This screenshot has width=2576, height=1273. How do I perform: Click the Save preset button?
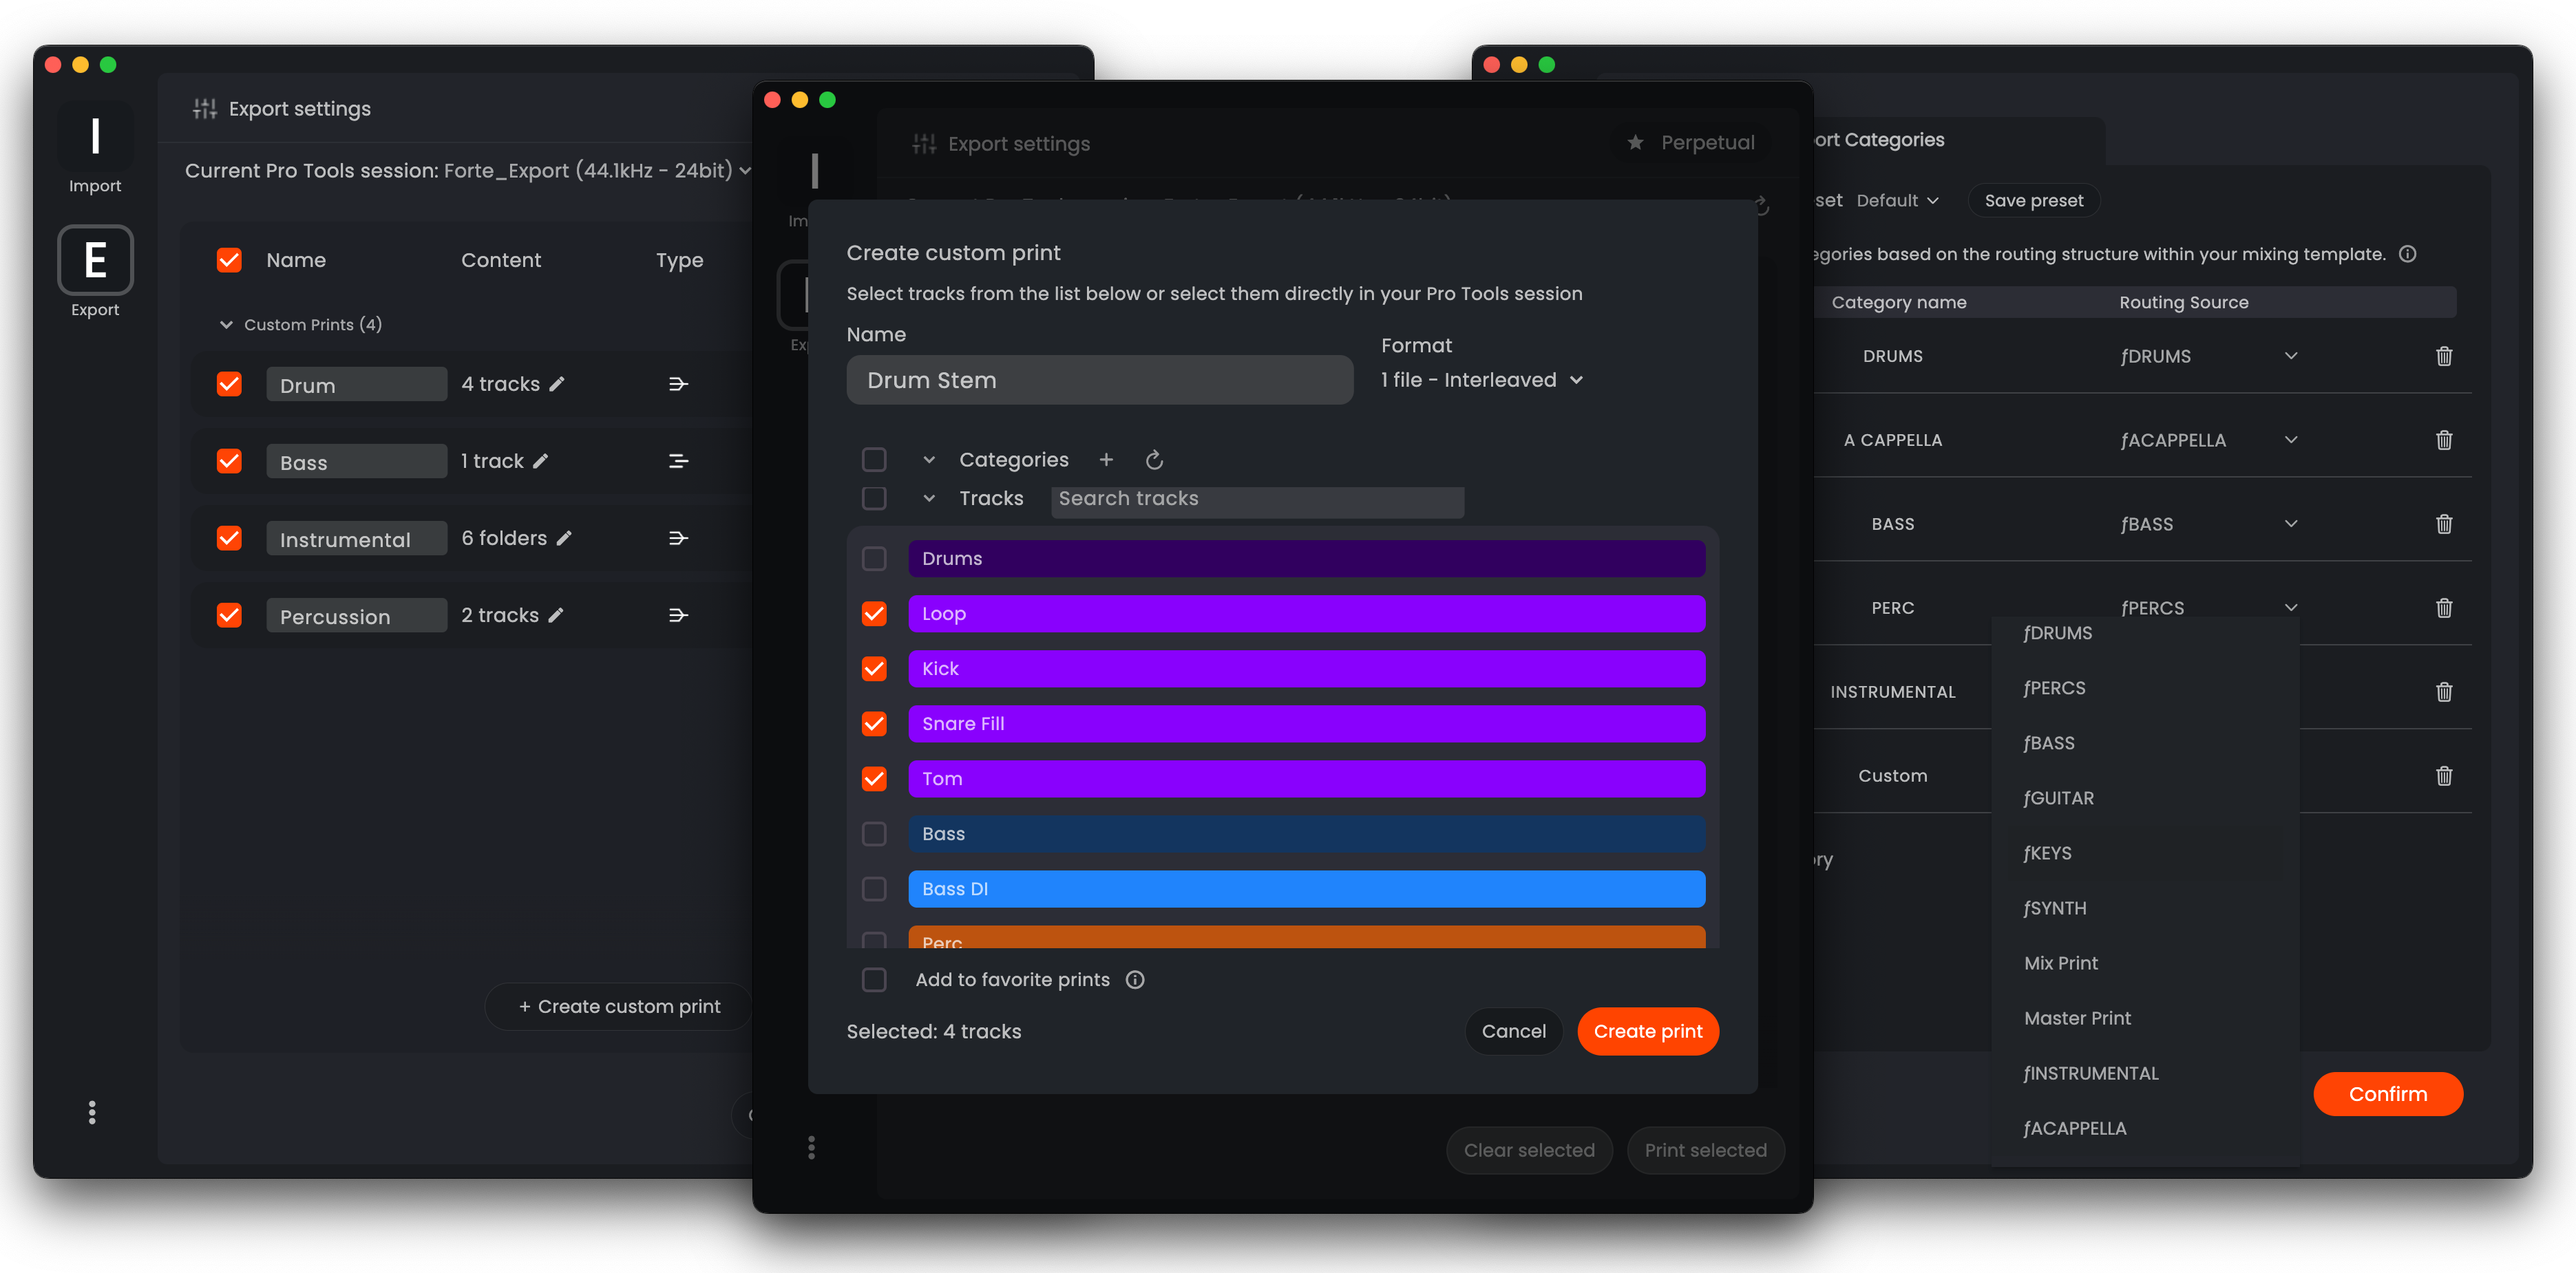click(2033, 200)
